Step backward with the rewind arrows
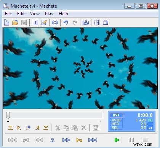Image resolution: width=160 pixels, height=148 pixels. (39, 140)
